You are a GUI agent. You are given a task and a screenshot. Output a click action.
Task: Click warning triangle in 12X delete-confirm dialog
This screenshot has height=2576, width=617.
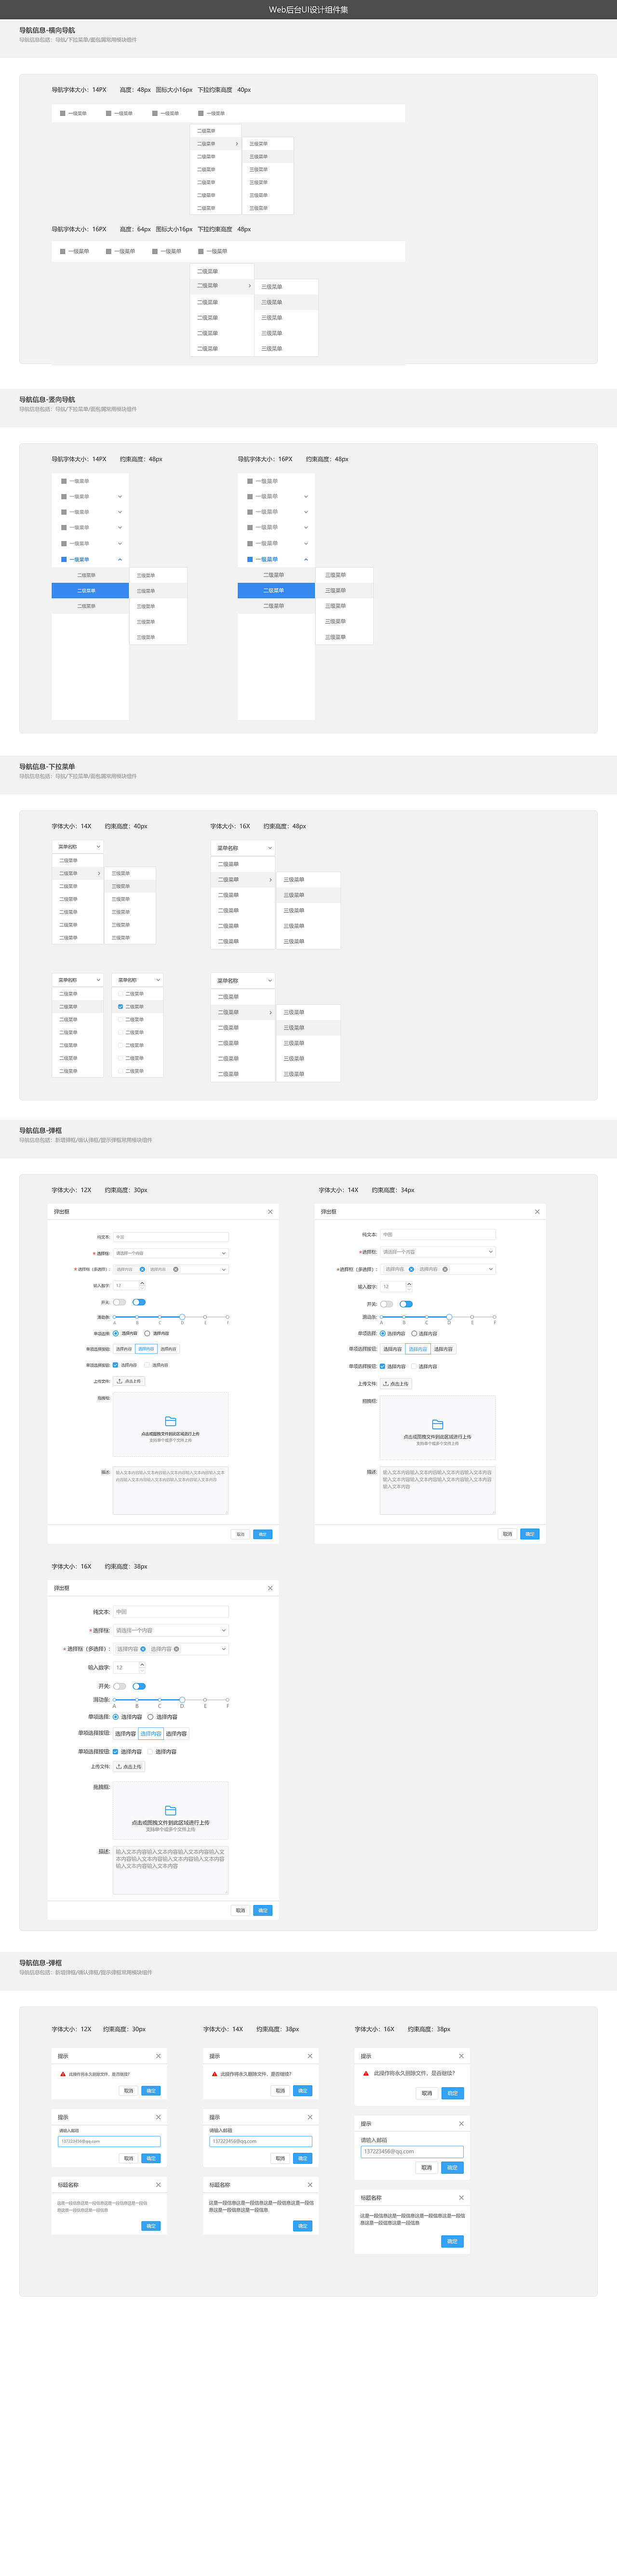click(63, 2073)
